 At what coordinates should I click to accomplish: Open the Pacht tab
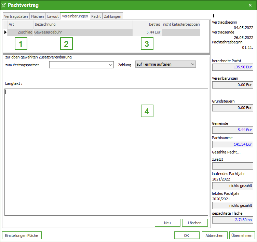(96, 16)
